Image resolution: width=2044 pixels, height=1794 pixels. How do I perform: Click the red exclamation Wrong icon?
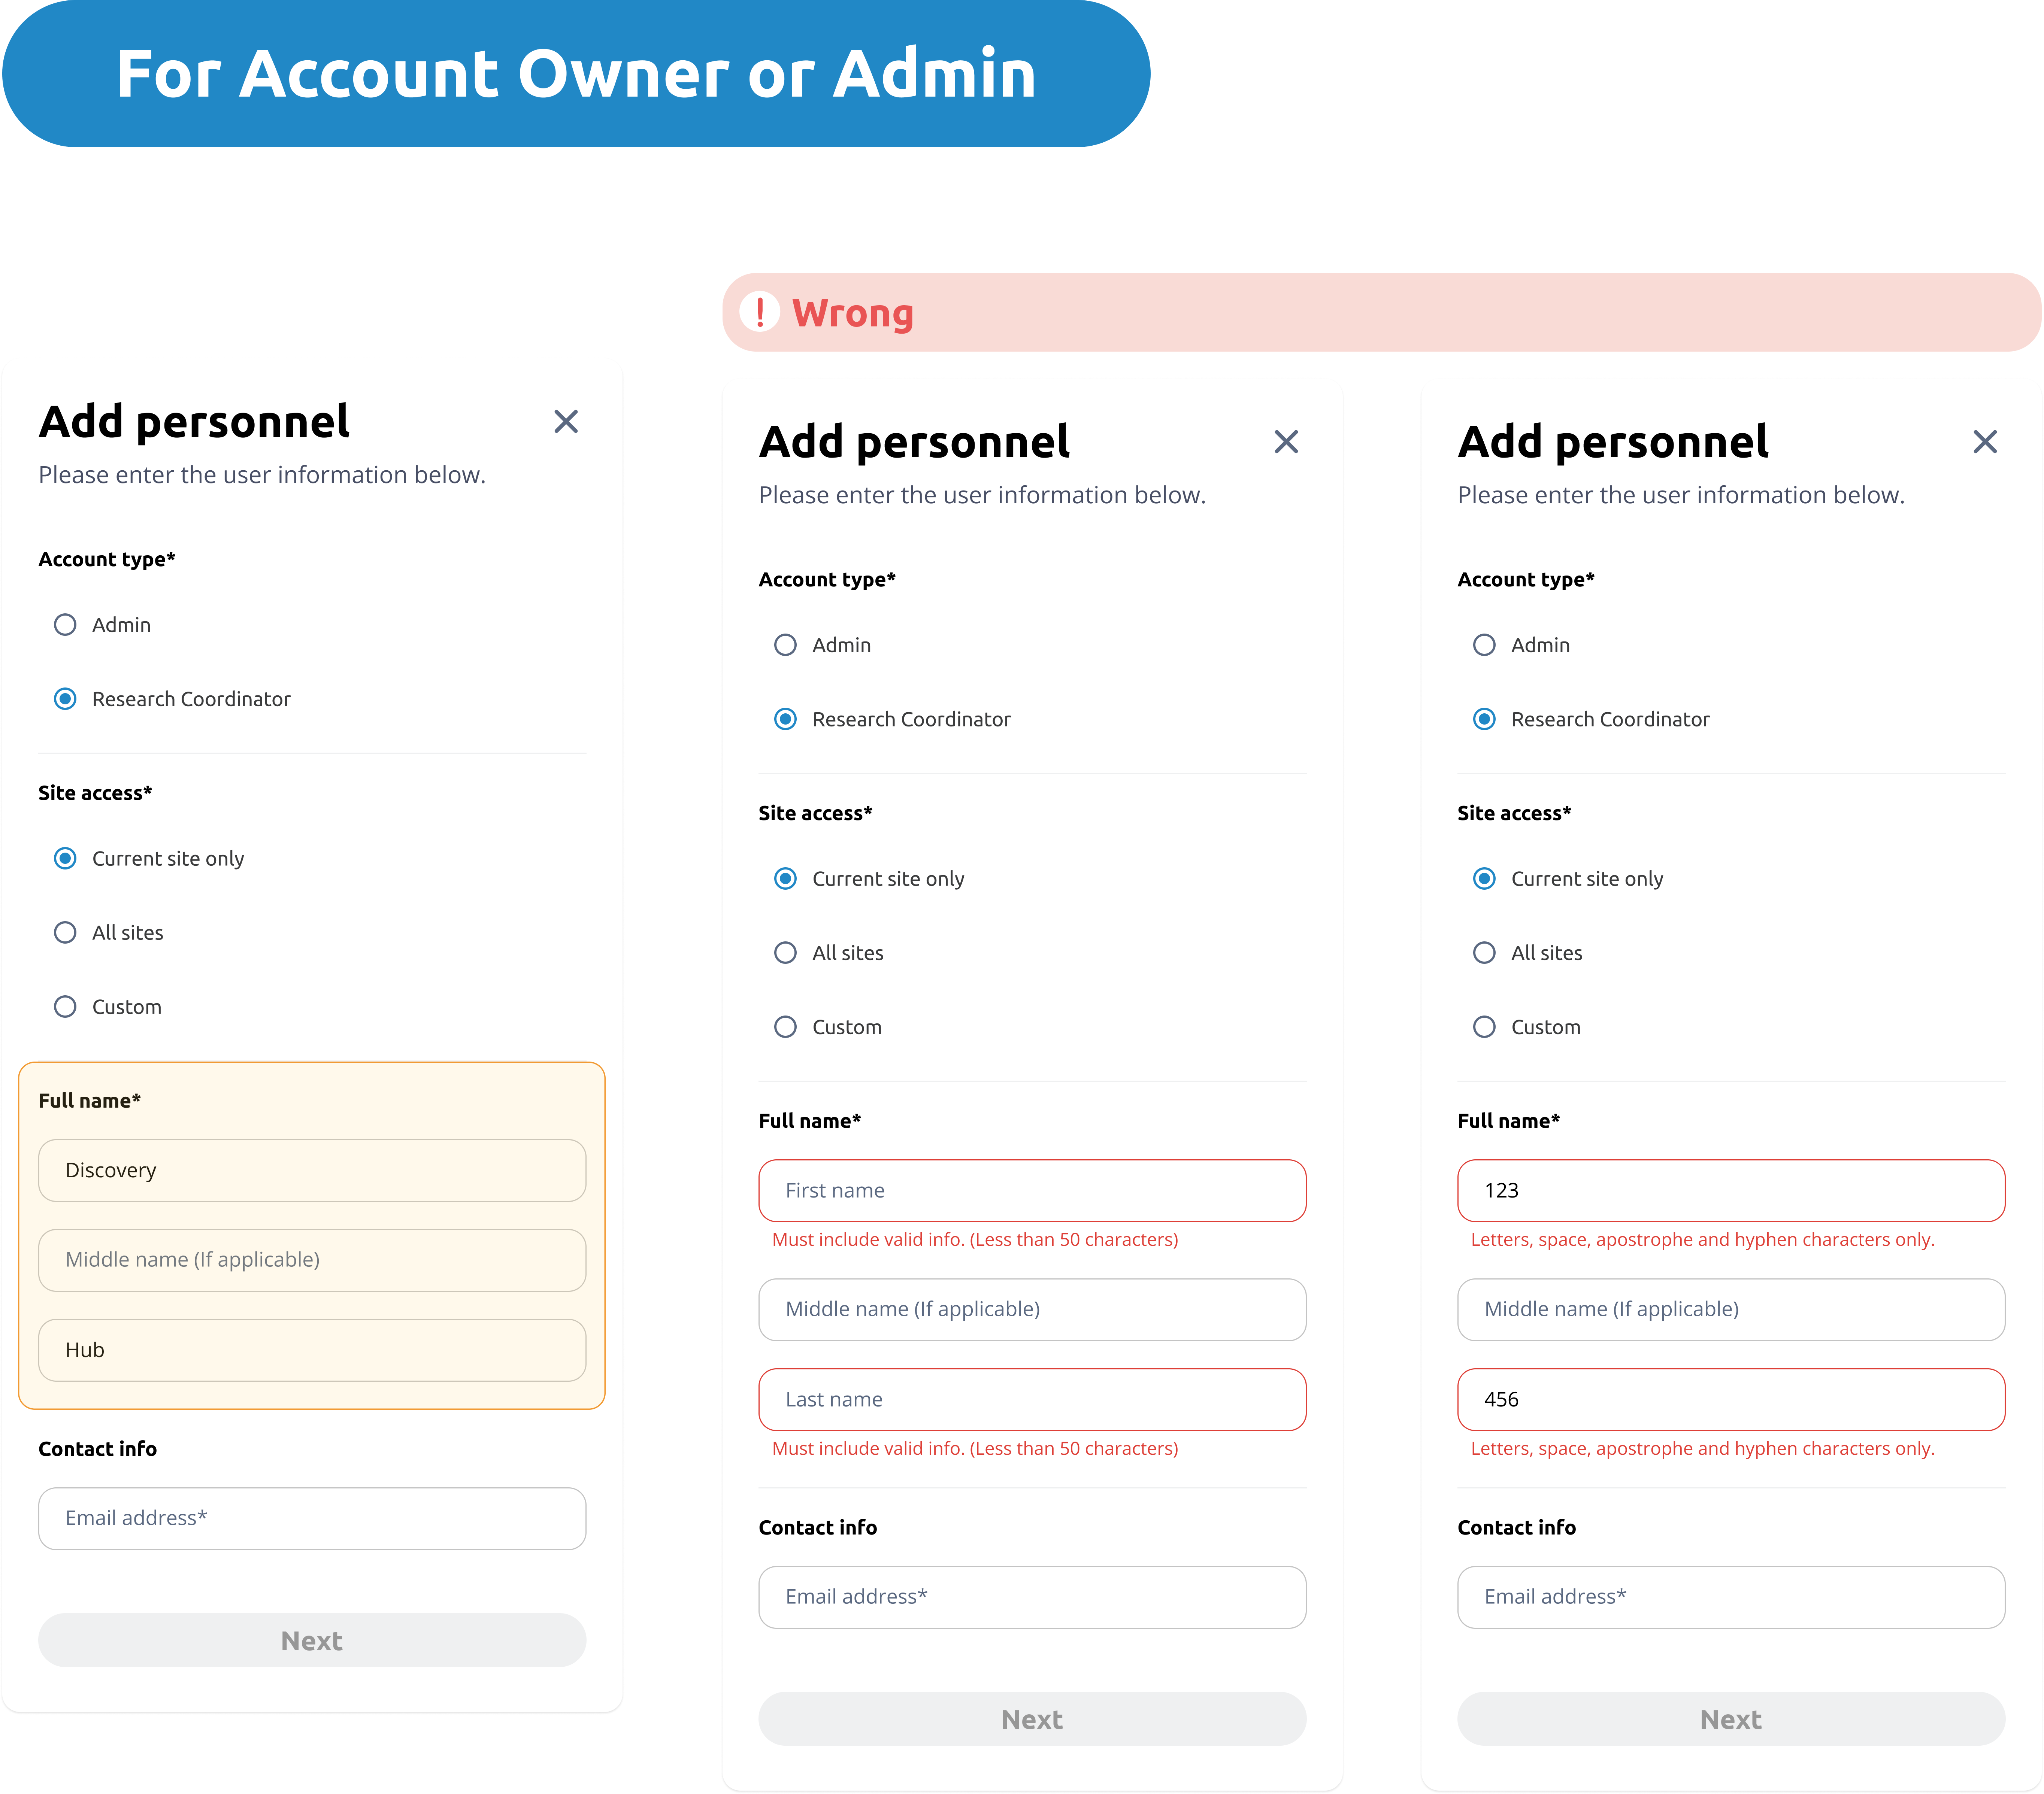760,312
